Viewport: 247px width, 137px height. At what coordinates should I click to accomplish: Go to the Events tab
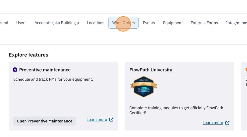pos(149,23)
